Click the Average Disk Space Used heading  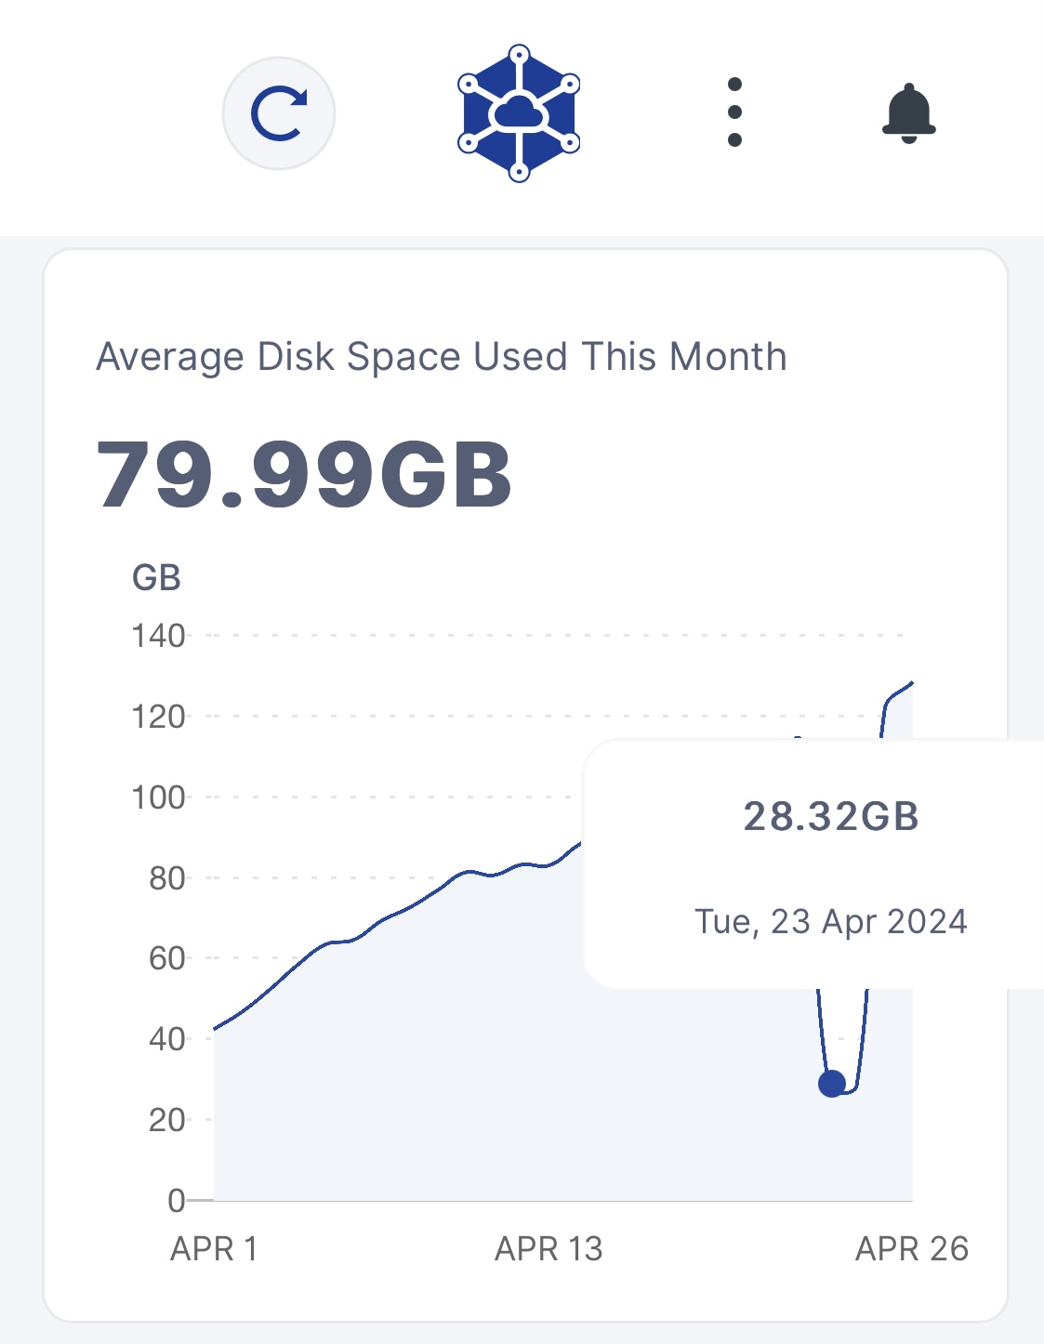point(442,357)
